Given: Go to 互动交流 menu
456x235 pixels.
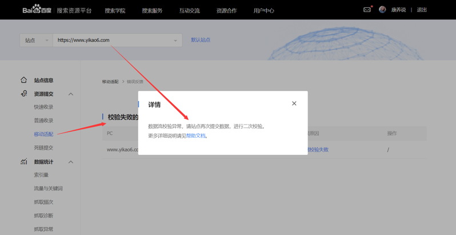Looking at the screenshot, I should click(x=189, y=10).
